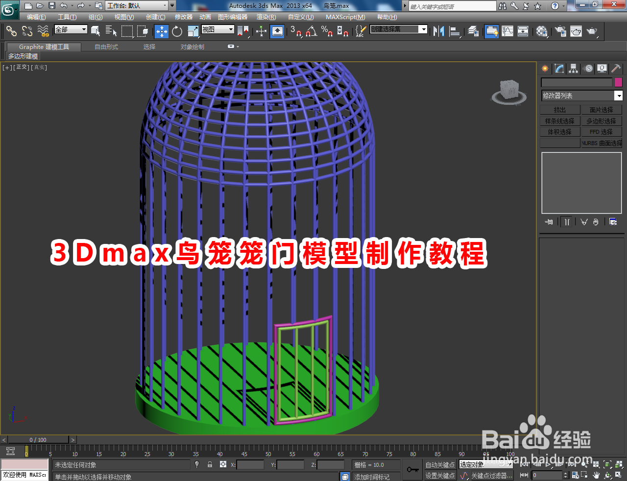The width and height of the screenshot is (627, 481).
Task: Toggle the selection lock padlock icon
Action: [x=210, y=464]
